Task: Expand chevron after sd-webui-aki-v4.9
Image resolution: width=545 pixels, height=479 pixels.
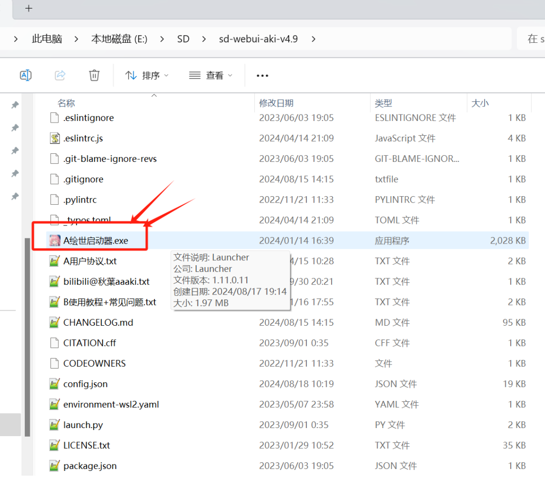Action: point(313,39)
